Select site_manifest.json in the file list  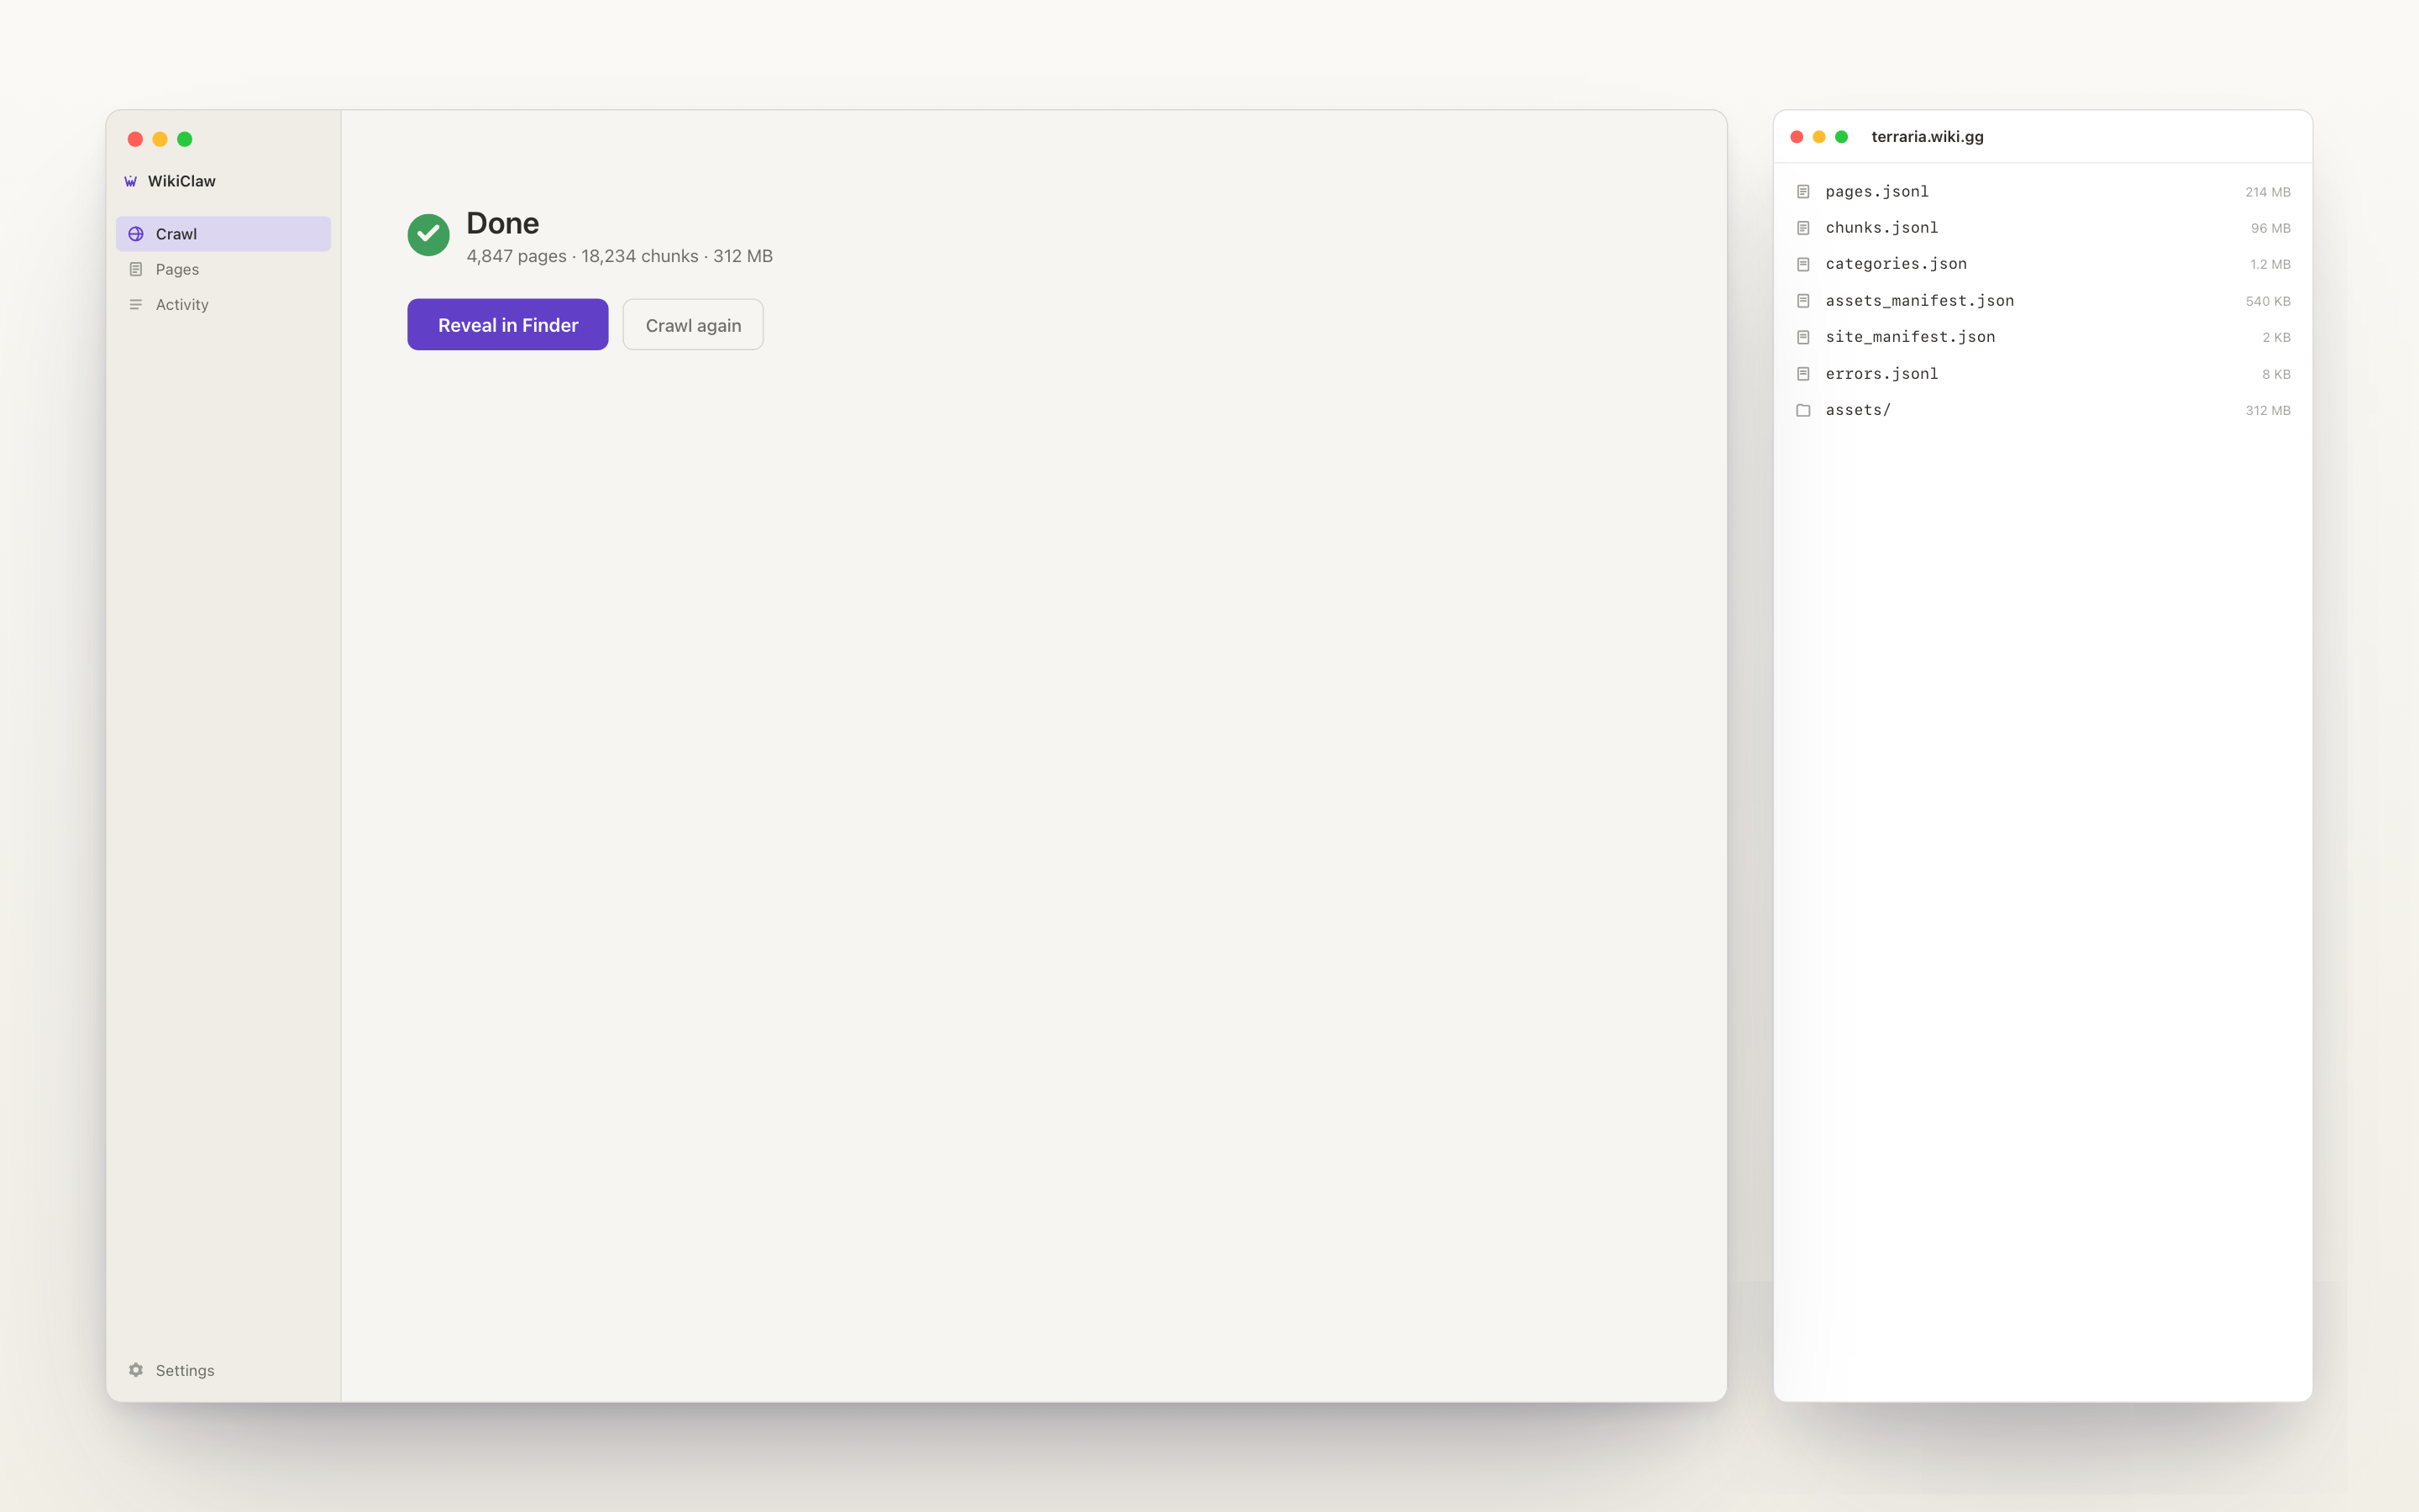click(1909, 337)
